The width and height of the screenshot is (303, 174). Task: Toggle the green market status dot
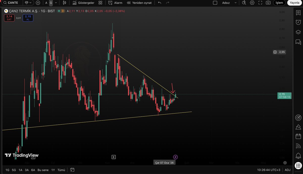pos(59,11)
